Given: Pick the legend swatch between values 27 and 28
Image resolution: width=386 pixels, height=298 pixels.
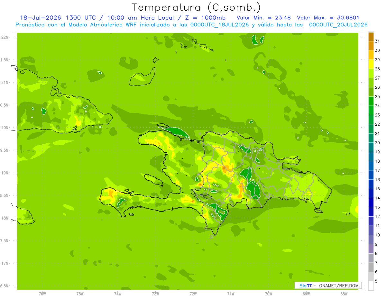Looking at the screenshot, I should click(371, 74).
